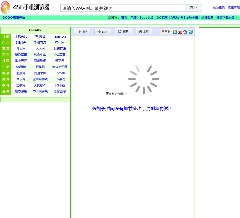
Task: Open 开心网 link
Action: pyautogui.click(x=21, y=49)
